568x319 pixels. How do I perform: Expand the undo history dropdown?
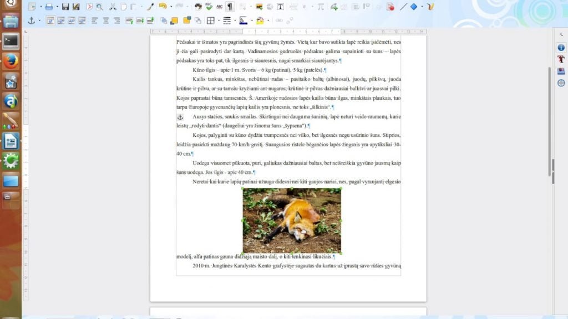pos(171,7)
